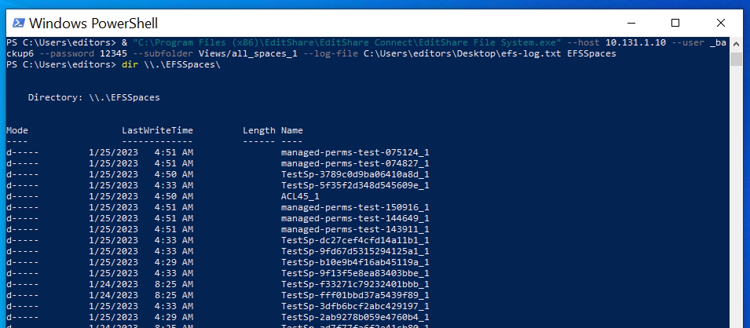Image resolution: width=750 pixels, height=328 pixels.
Task: Maximize the Windows PowerShell window
Action: tap(675, 23)
